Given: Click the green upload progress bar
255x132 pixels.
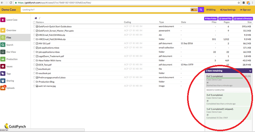Looking at the screenshot, I should click(x=224, y=78).
